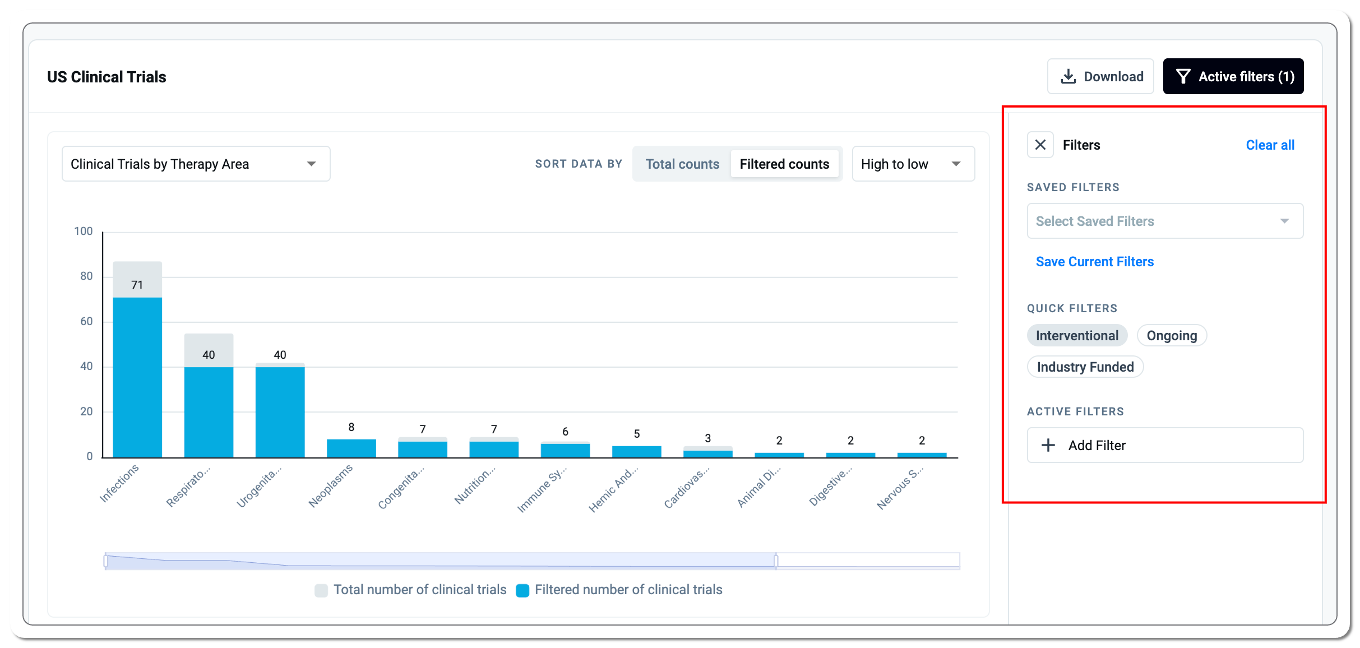
Task: Toggle Filtered number of clinical trials legend
Action: pyautogui.click(x=619, y=590)
